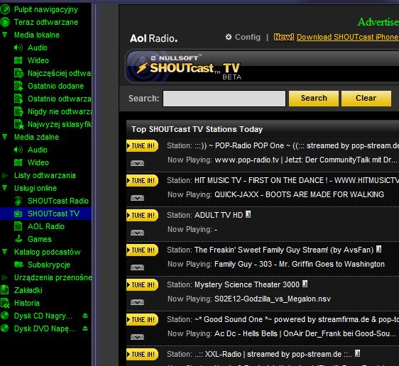The width and height of the screenshot is (399, 366).
Task: Collapse the Usługi online tree node
Action: click(4, 188)
